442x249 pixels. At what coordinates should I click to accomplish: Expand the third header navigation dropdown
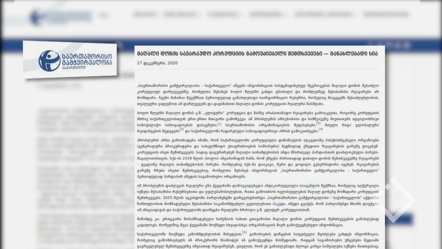(x=223, y=15)
